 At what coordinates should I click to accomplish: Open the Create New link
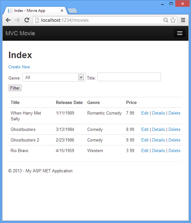(x=19, y=67)
